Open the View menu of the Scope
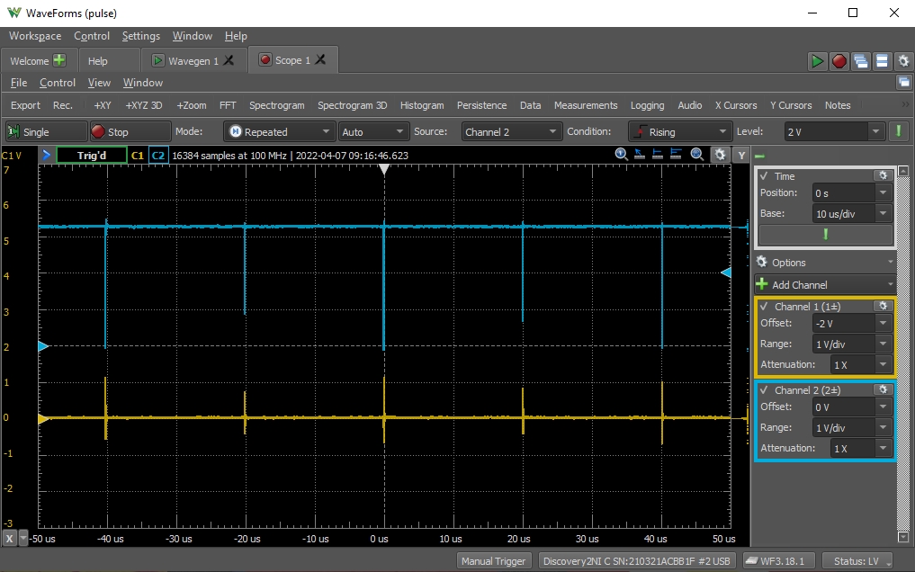Viewport: 915px width, 572px height. click(x=99, y=82)
